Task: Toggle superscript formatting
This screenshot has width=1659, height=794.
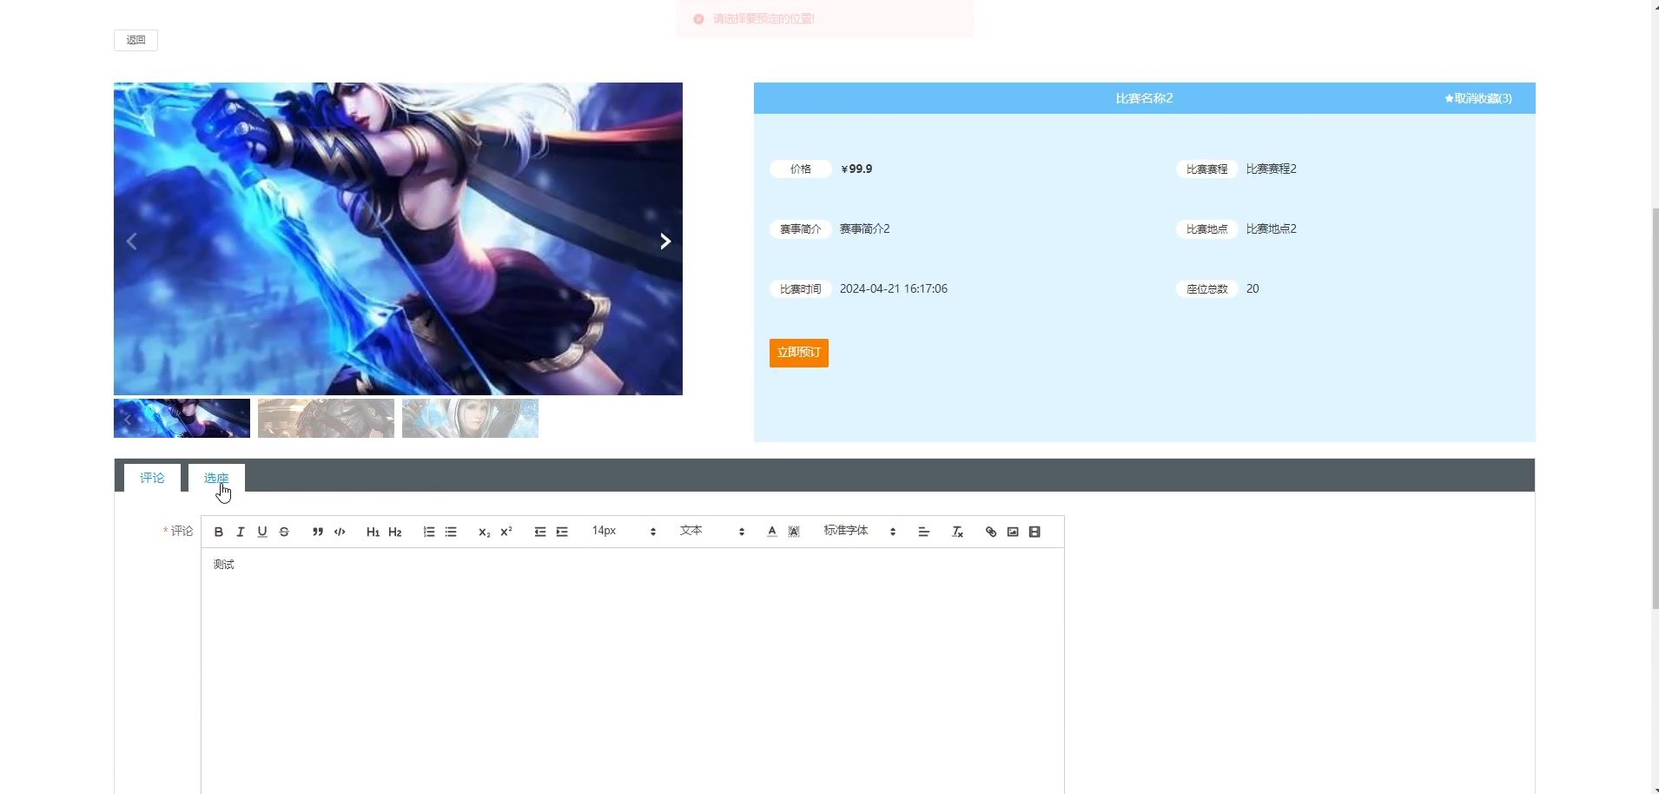Action: click(506, 532)
